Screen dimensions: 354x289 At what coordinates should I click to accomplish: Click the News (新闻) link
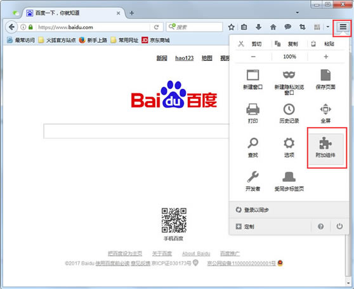point(162,58)
